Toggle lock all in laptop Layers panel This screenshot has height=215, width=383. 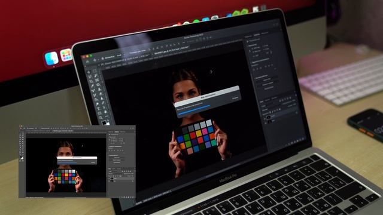279,109
